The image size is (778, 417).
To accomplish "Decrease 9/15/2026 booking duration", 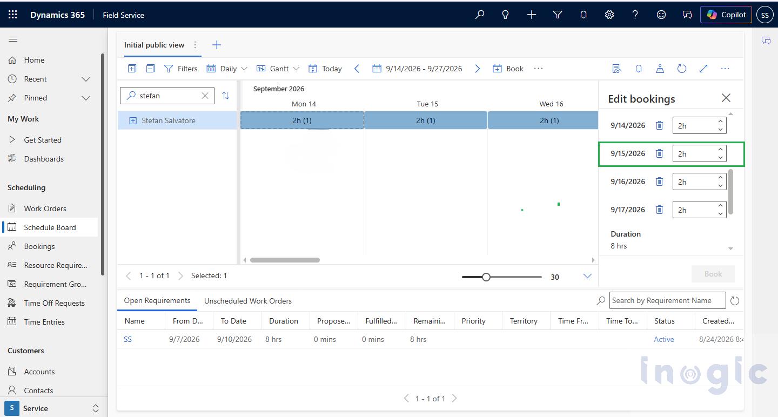I will (720, 157).
